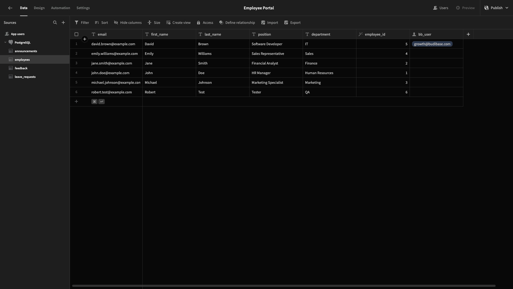The image size is (513, 289).
Task: Click the Preview button
Action: pyautogui.click(x=465, y=8)
